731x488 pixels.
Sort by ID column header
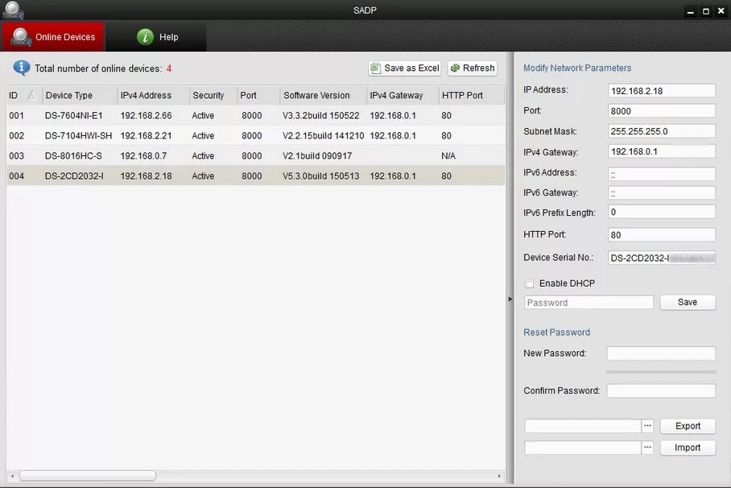pos(24,95)
